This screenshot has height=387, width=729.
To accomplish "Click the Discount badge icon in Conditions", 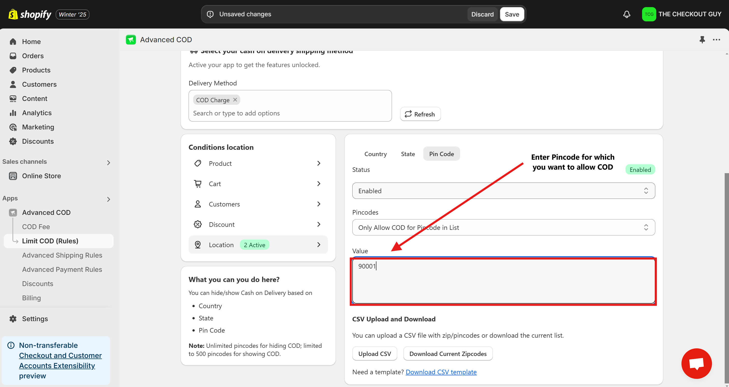I will coord(198,225).
